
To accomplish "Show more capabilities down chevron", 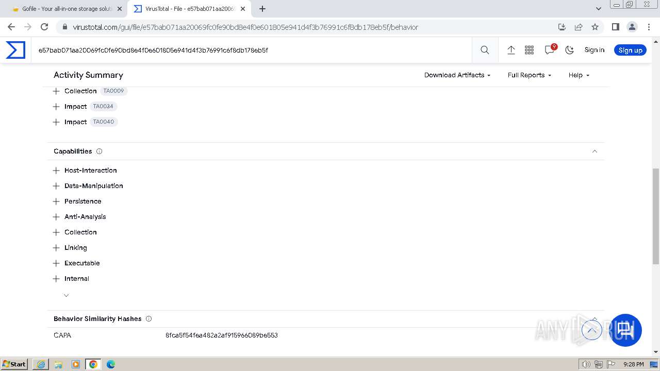I will (66, 295).
